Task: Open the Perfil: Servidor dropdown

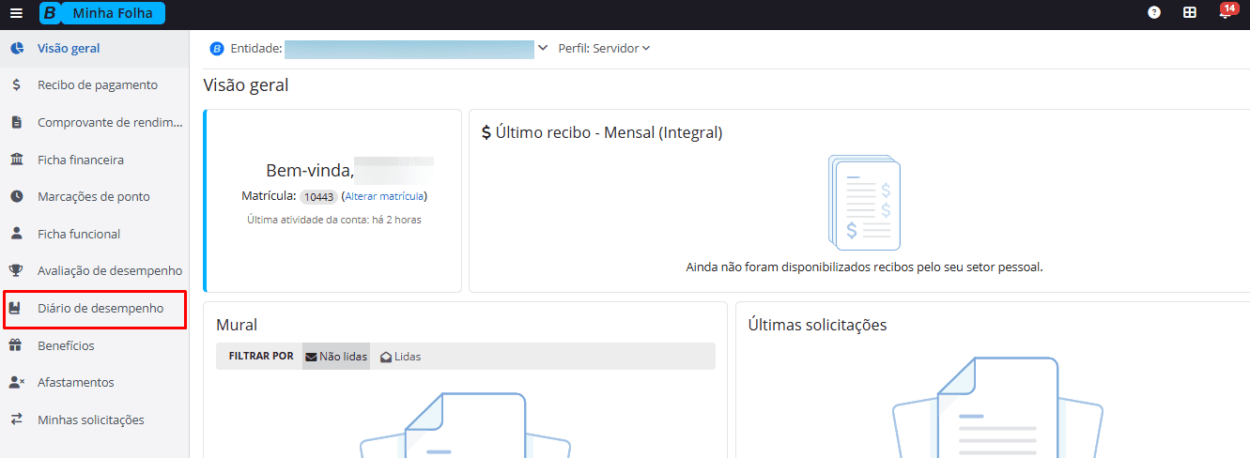Action: pyautogui.click(x=604, y=49)
